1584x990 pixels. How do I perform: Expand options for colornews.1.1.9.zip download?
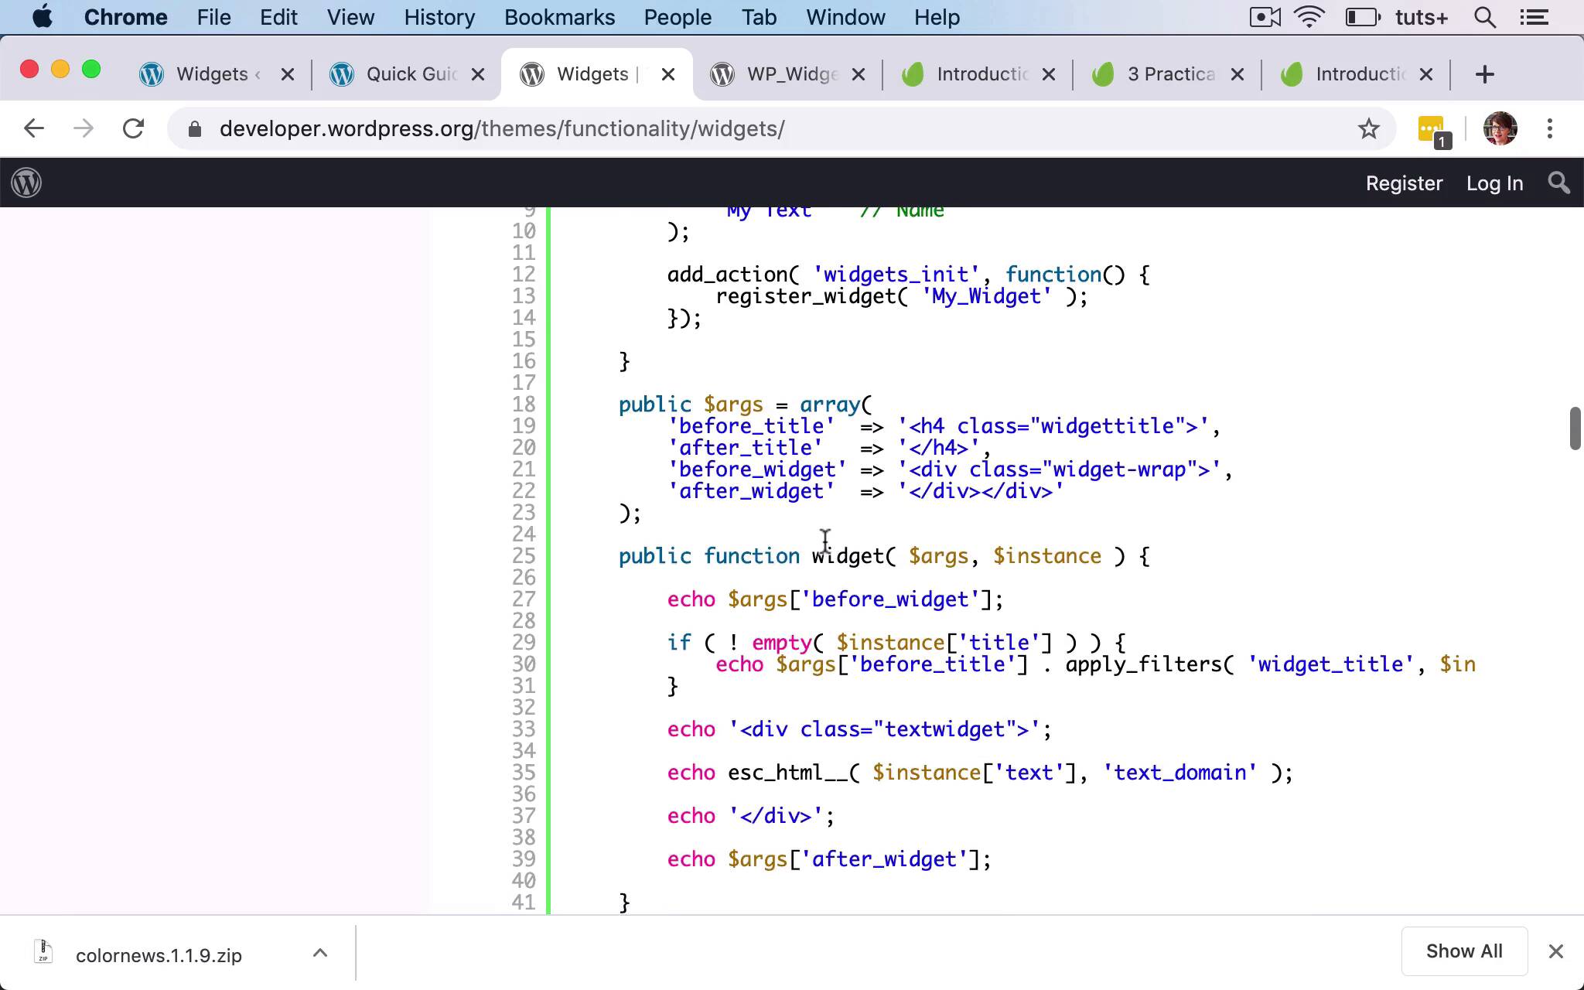[x=320, y=952]
